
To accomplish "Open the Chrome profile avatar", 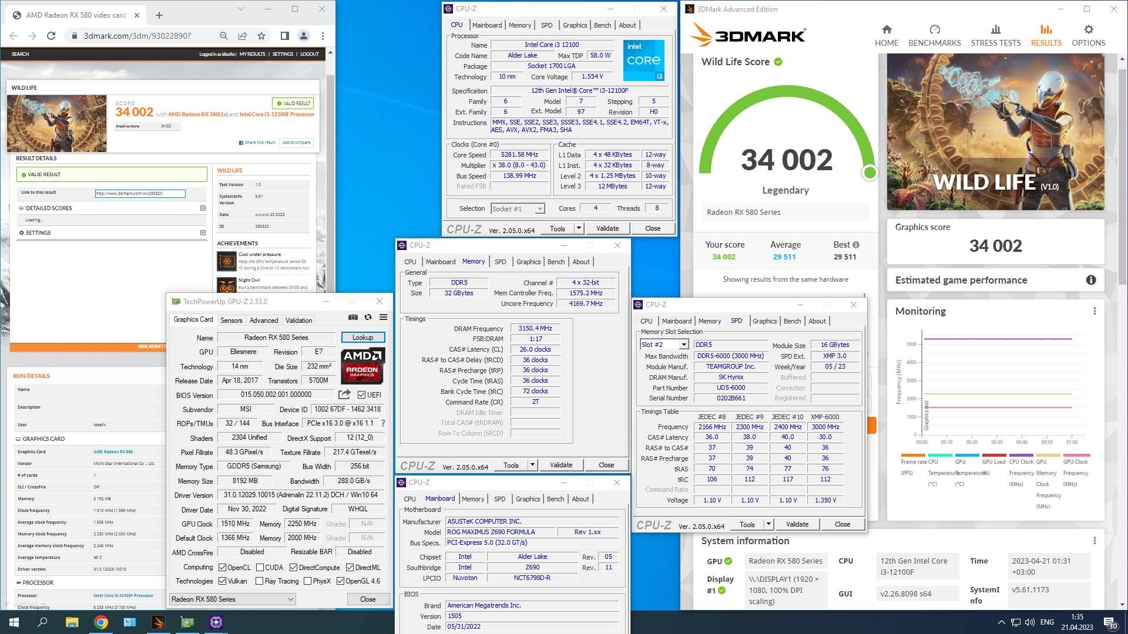I will (x=304, y=36).
